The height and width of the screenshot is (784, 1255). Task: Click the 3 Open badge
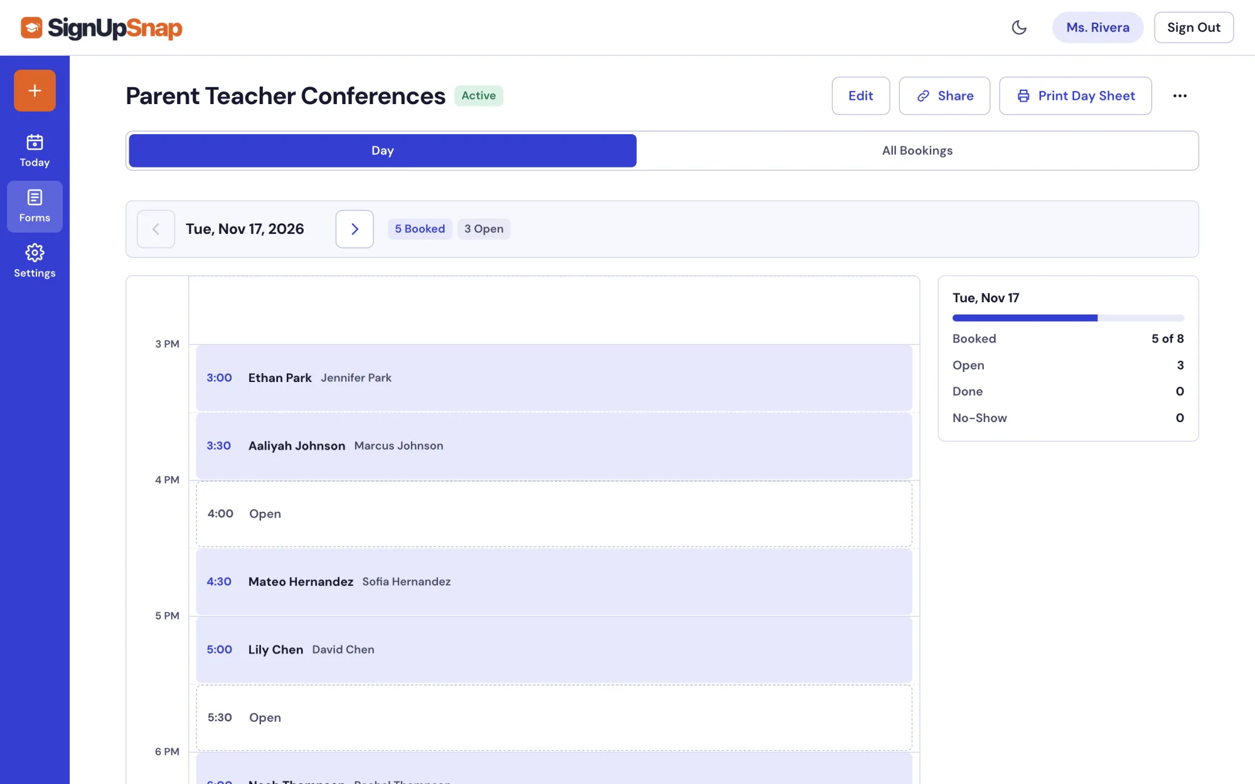pos(484,229)
